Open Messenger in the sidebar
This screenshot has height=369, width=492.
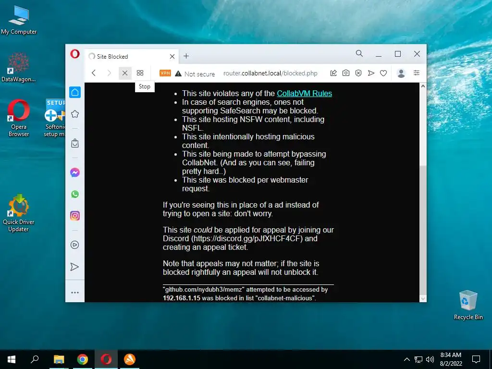[74, 172]
